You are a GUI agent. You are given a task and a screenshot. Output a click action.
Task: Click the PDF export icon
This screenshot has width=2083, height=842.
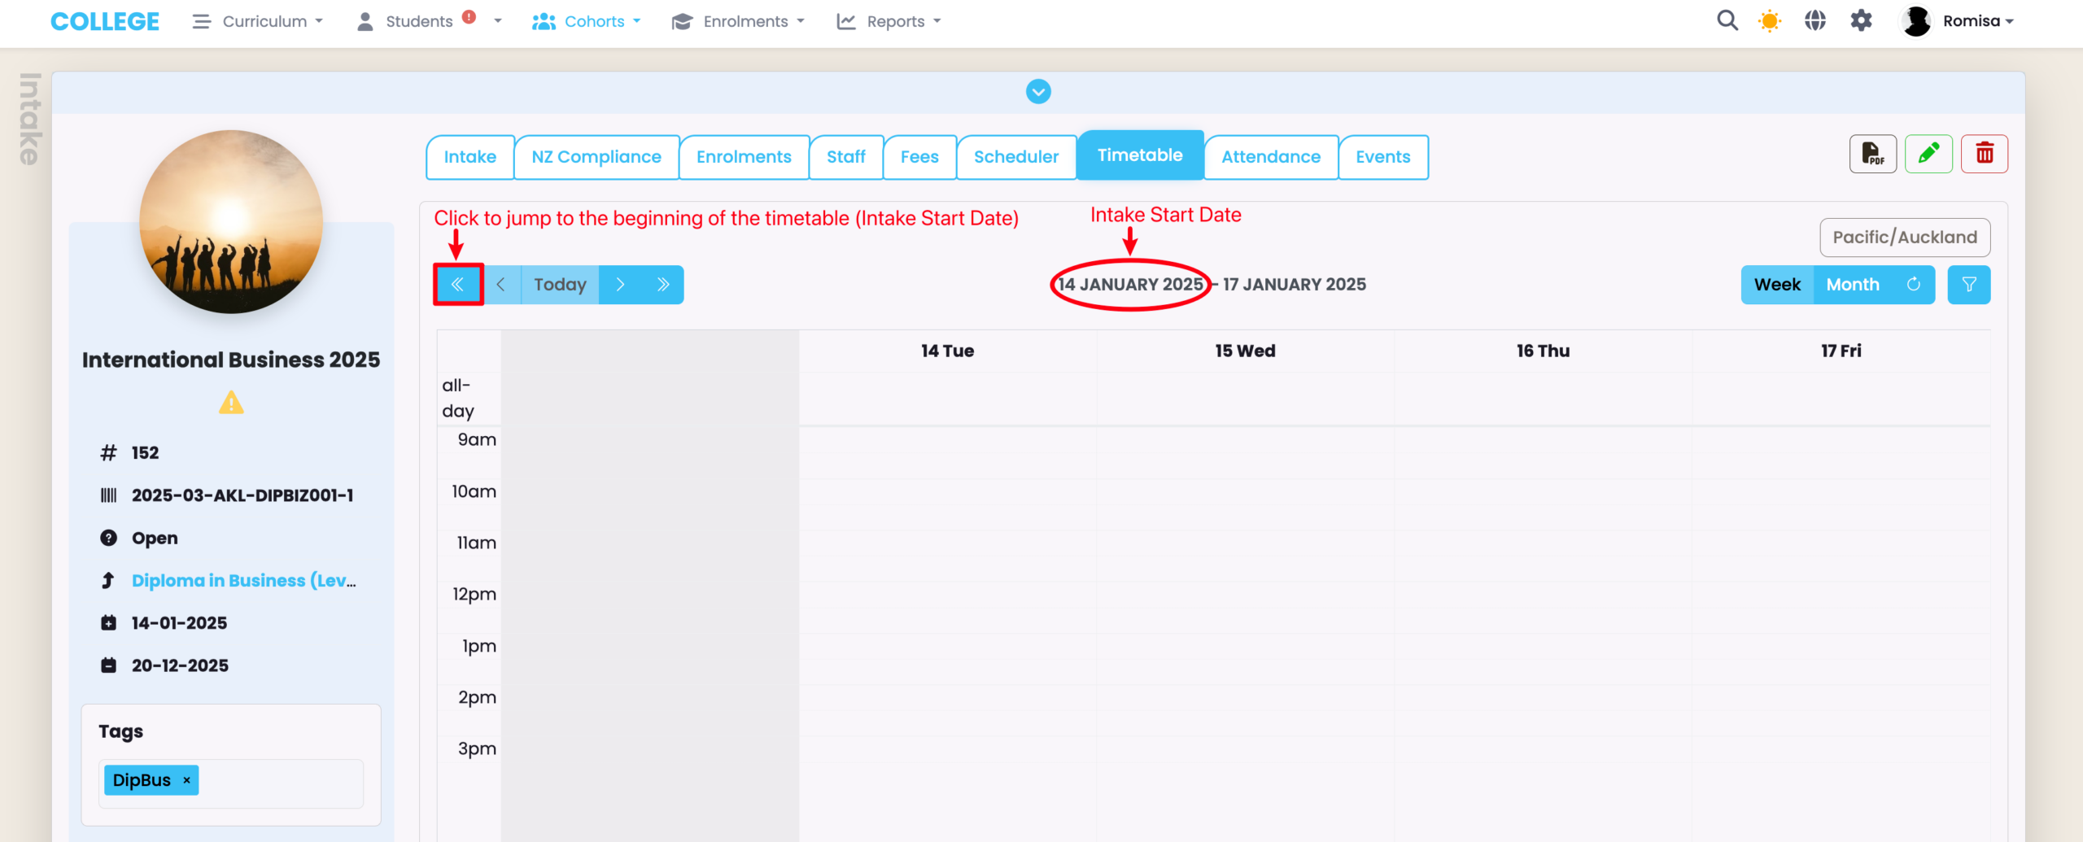(x=1872, y=154)
